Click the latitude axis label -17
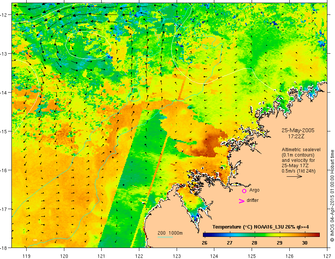Viewport: 335px width, 259px height. [4, 209]
